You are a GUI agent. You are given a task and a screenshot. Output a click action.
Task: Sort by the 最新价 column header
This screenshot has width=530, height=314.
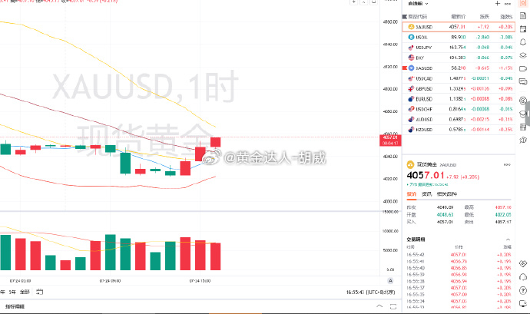tap(459, 17)
